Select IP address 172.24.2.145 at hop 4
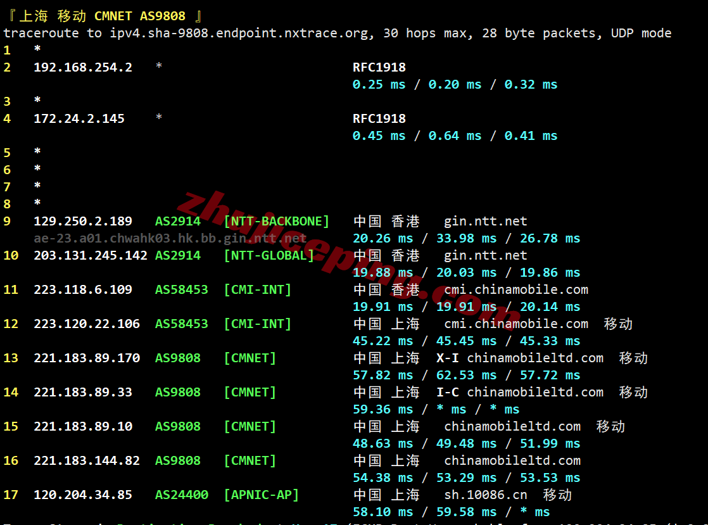 coord(79,118)
